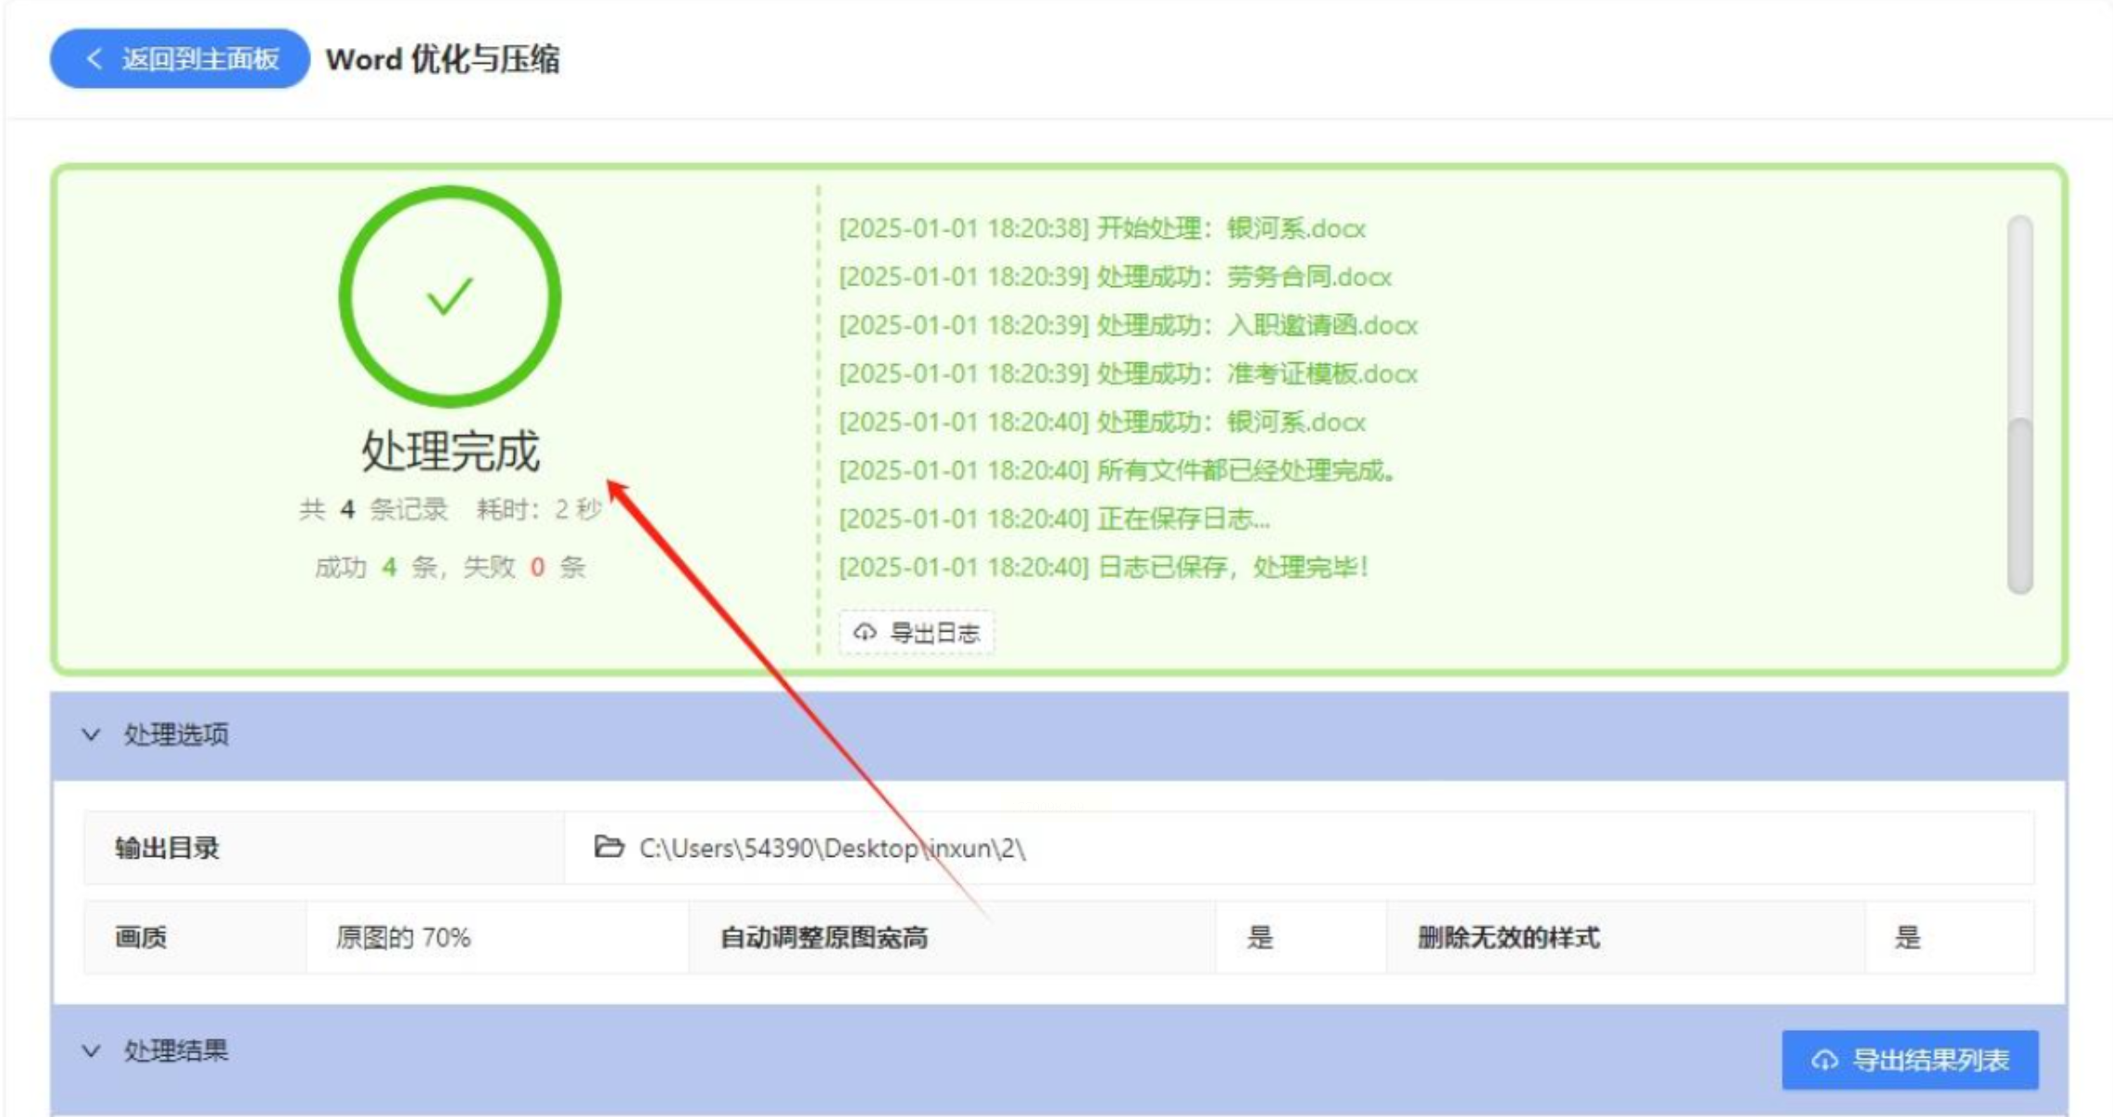Image resolution: width=2113 pixels, height=1117 pixels.
Task: Click the green checkmark completion circle
Action: click(450, 296)
